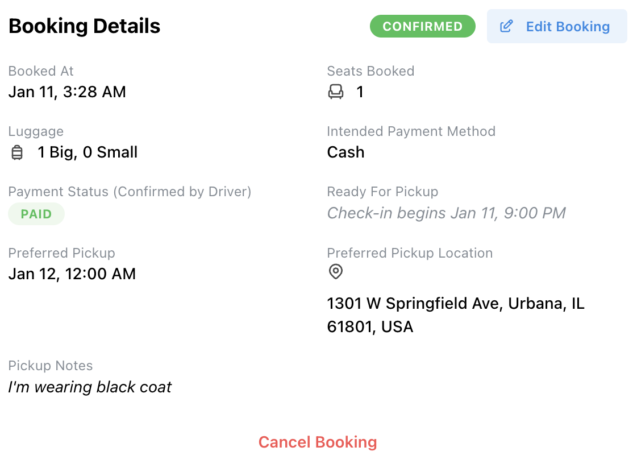Select the pickup address in Urbana
This screenshot has width=633, height=472.
(455, 314)
